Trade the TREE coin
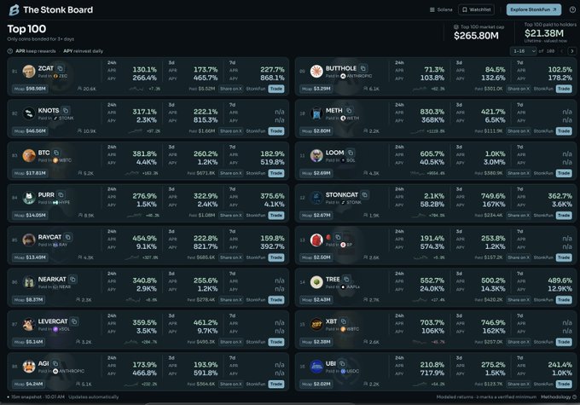The image size is (580, 405). point(564,299)
